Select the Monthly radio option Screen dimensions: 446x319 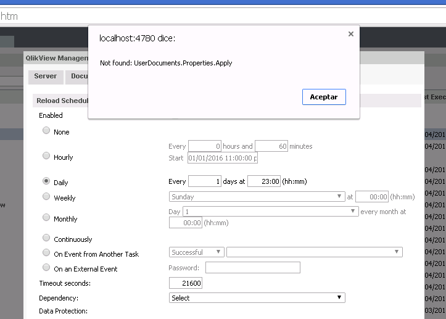[46, 218]
